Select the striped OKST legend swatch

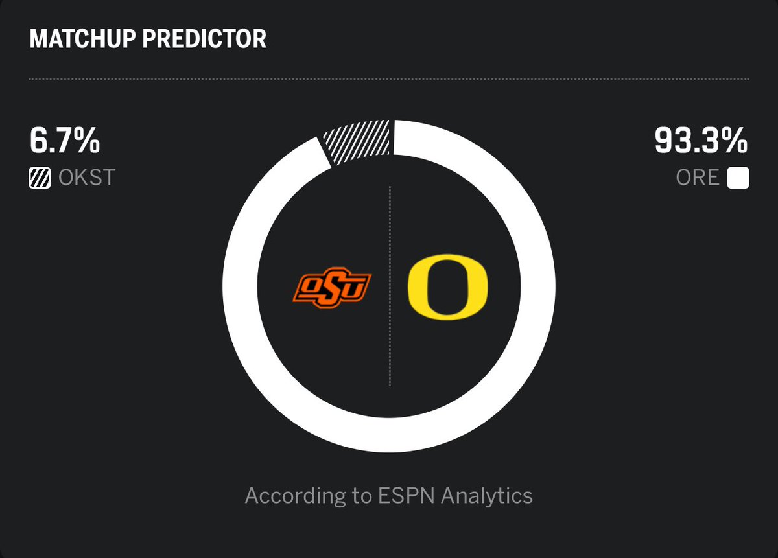click(40, 178)
